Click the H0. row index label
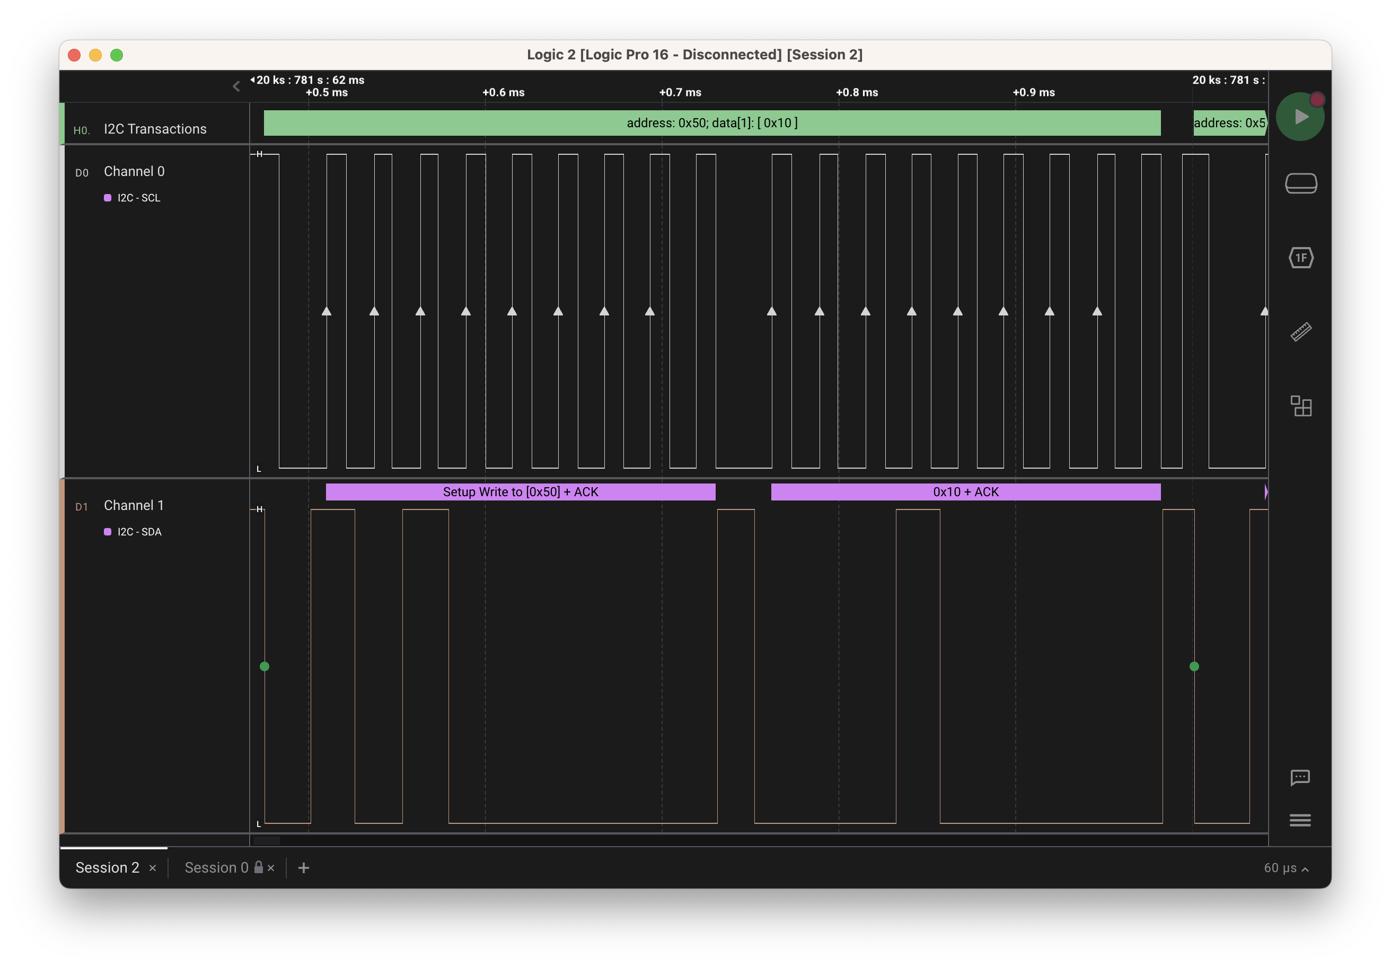This screenshot has height=967, width=1391. pos(82,130)
